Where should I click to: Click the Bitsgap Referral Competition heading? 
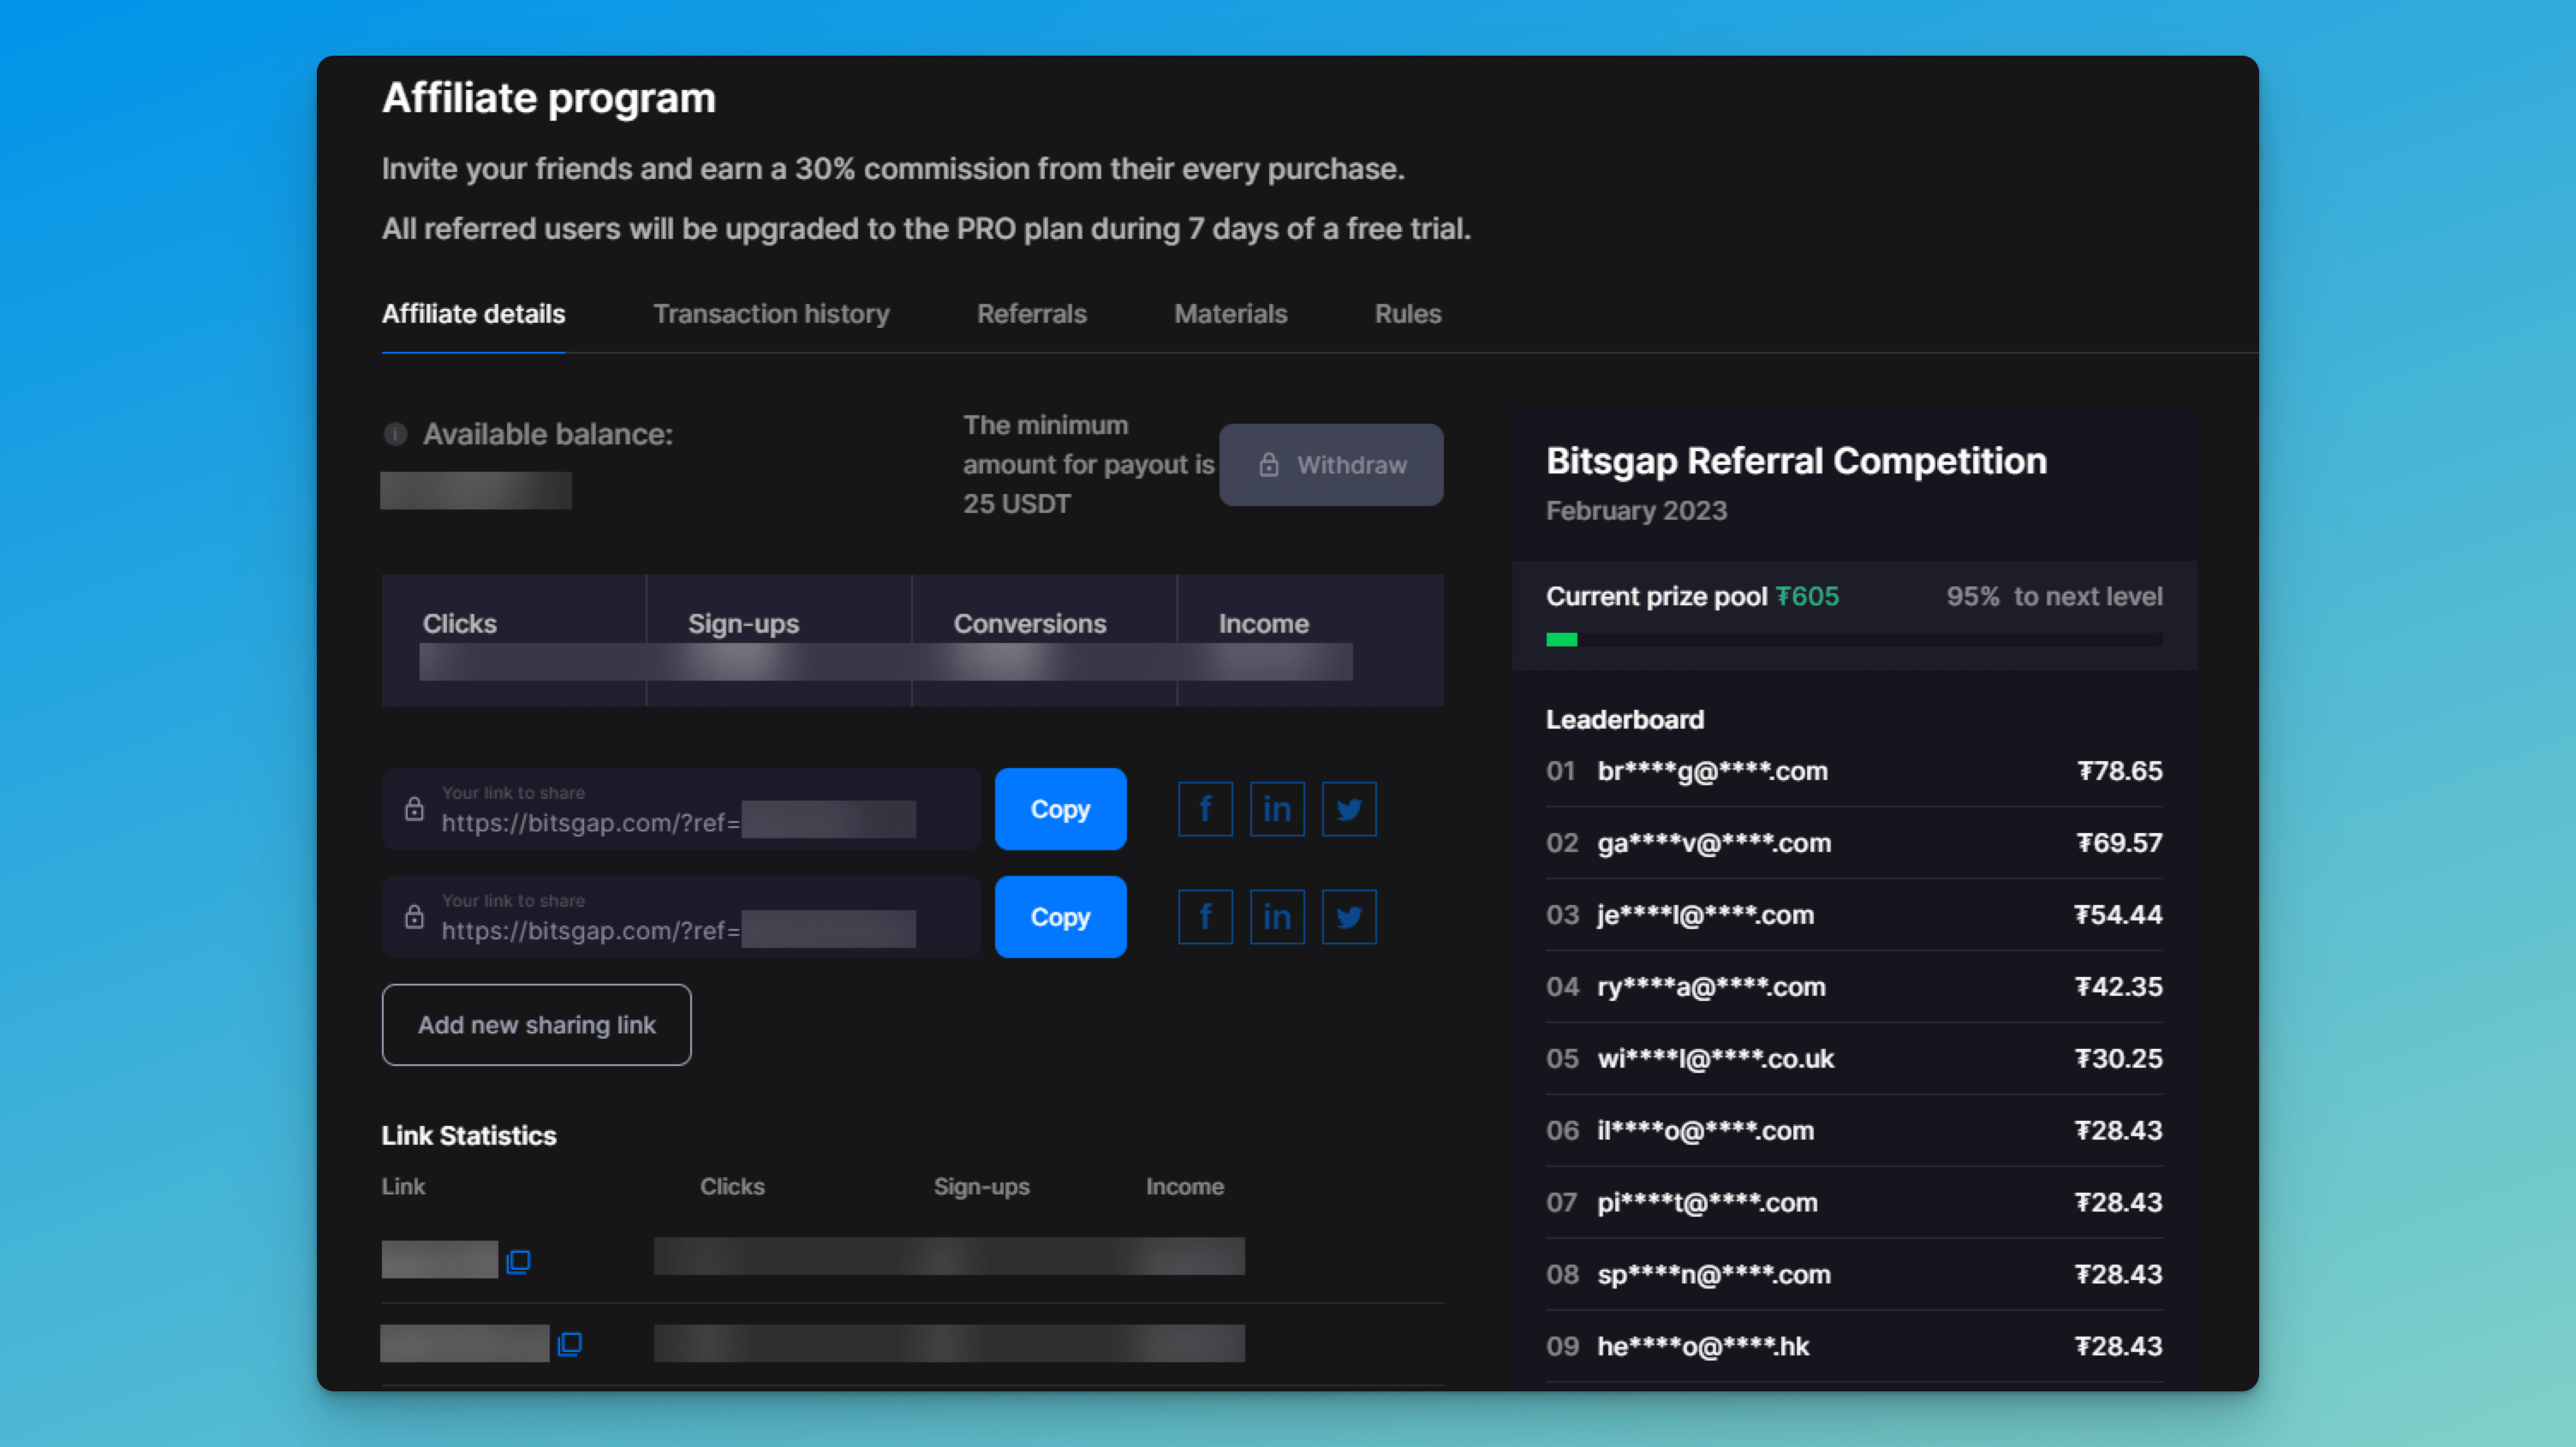point(1796,461)
